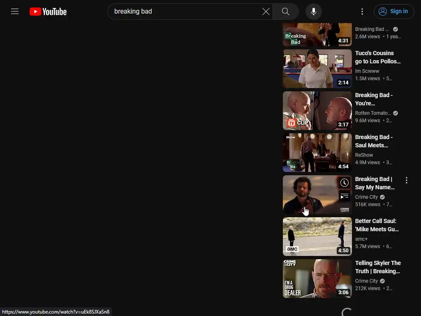421x316 pixels.
Task: Click title 'Tuco's Cousins go to Los Pollos…'
Action: click(378, 57)
